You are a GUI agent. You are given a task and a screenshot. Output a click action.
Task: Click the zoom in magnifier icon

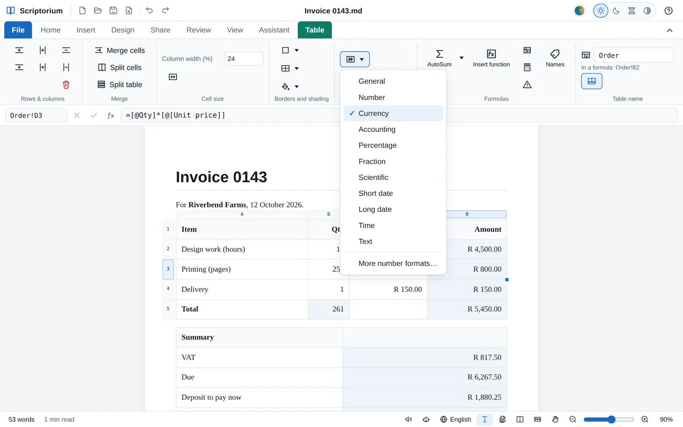[645, 420]
